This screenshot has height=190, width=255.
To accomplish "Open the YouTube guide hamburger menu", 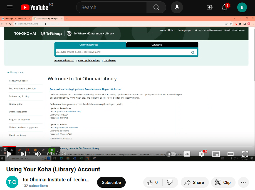I will coord(10,7).
